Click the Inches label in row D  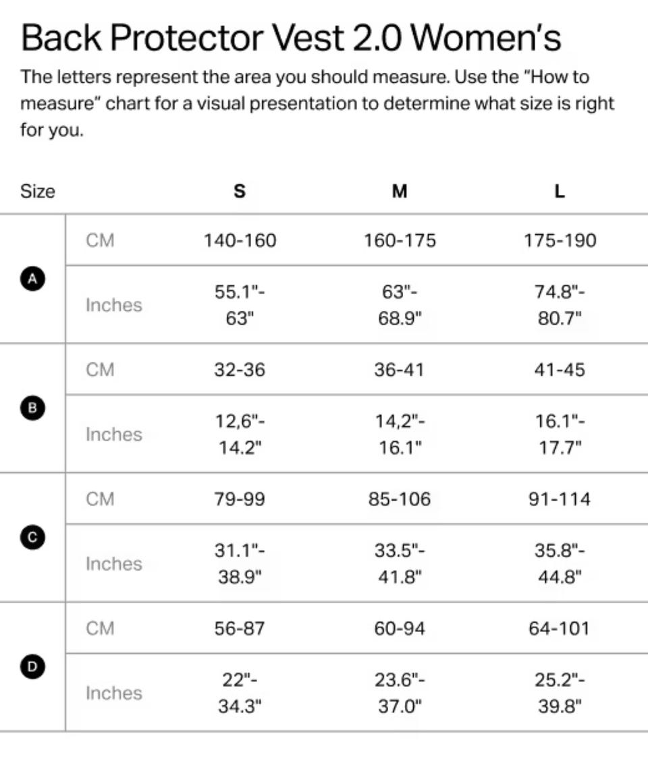coord(113,693)
